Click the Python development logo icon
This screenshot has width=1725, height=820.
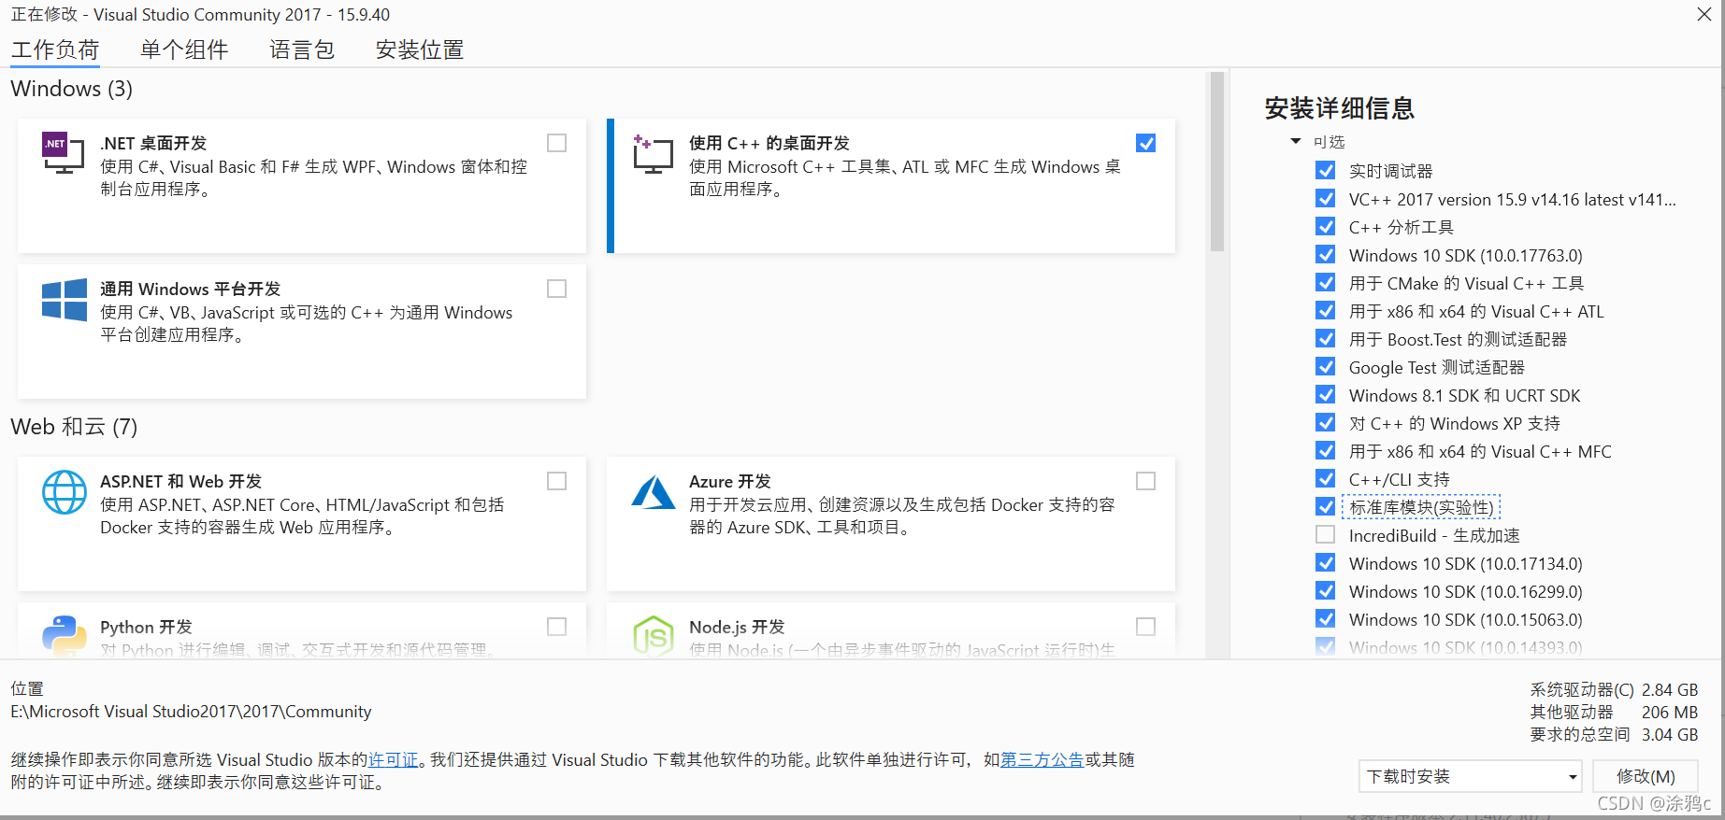point(65,636)
